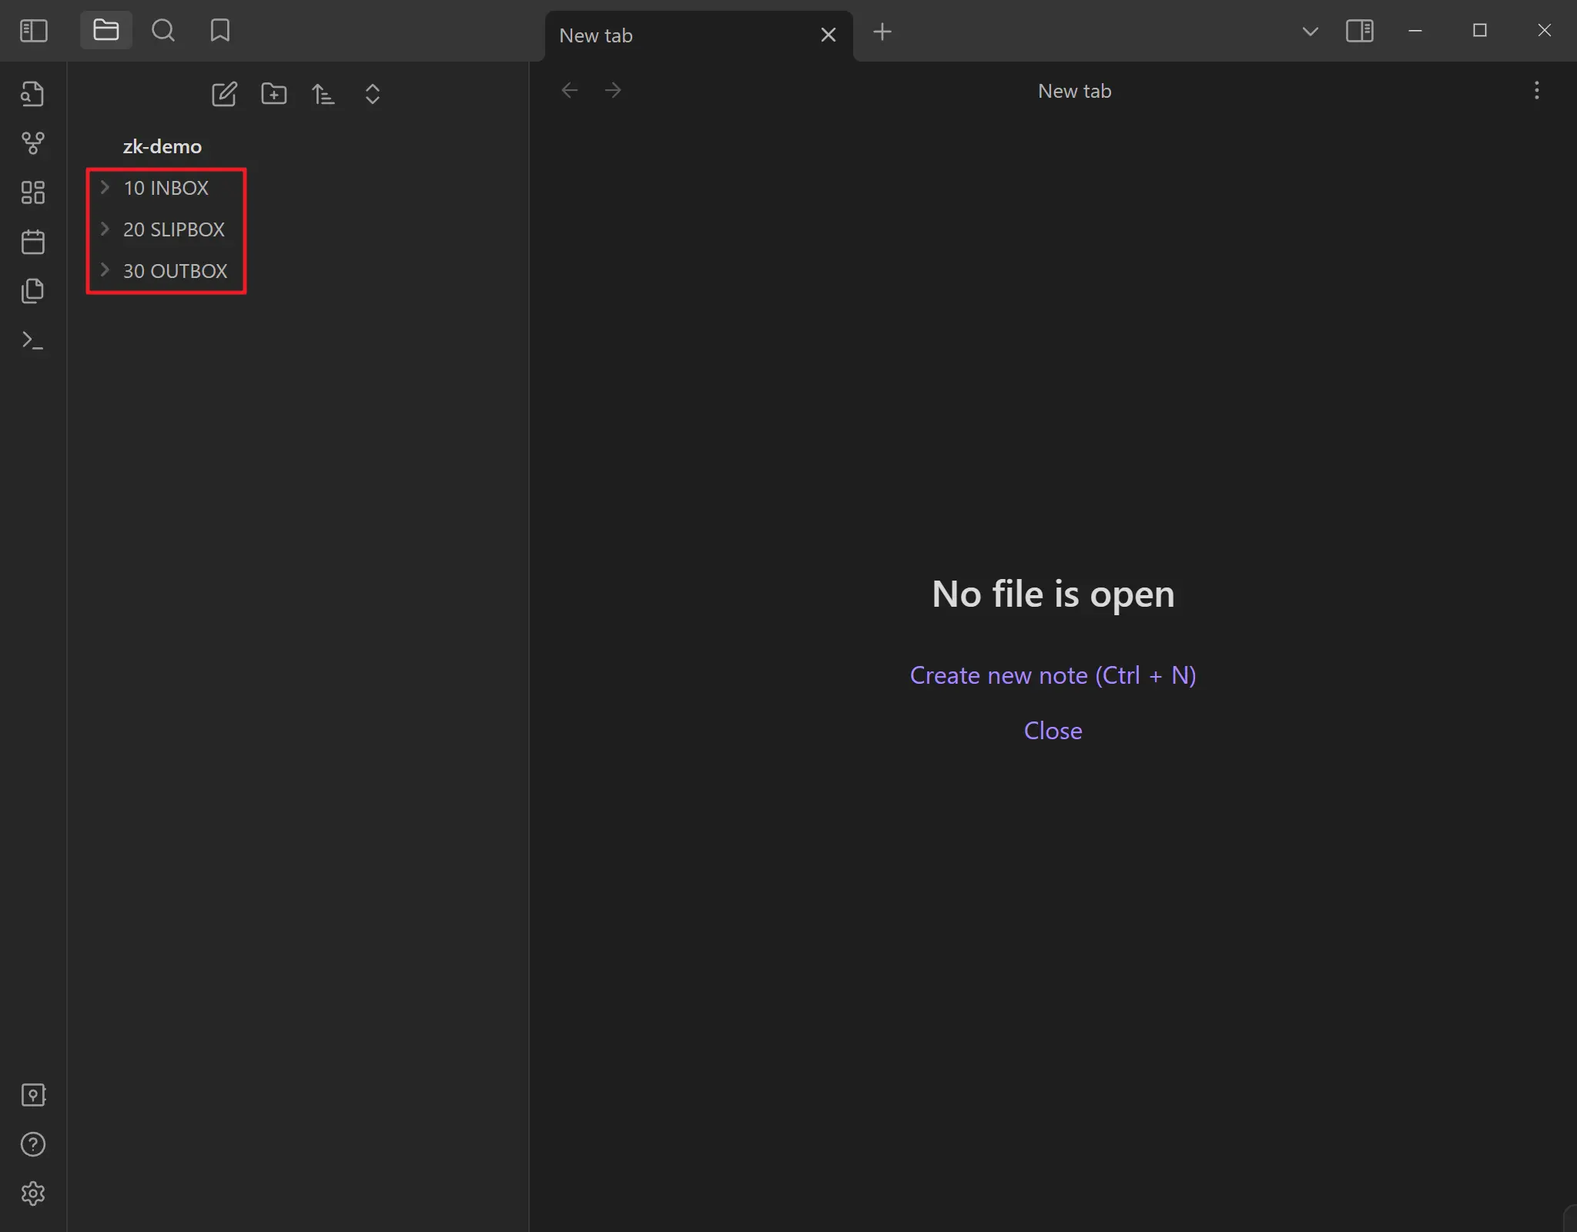Viewport: 1577px width, 1232px height.
Task: Open the quick switcher icon
Action: point(32,94)
